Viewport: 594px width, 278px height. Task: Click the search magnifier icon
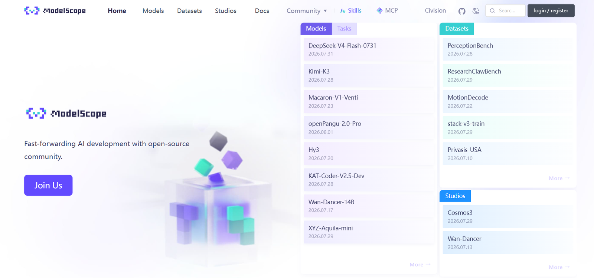[x=492, y=11]
